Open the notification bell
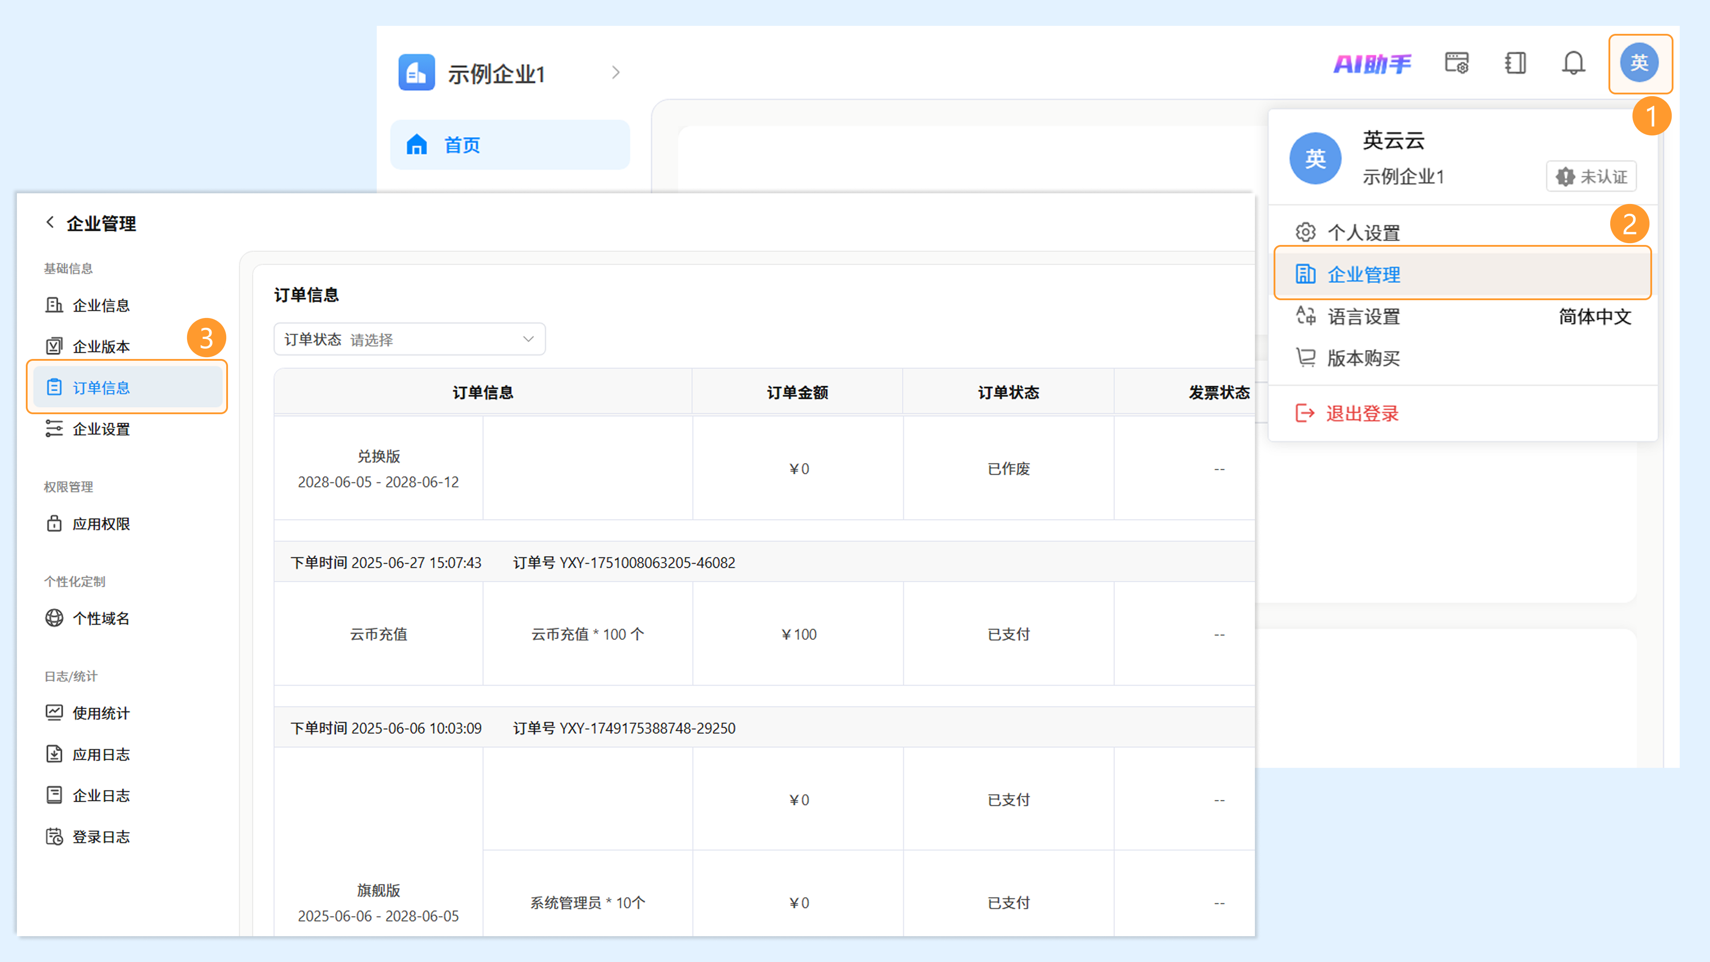1710x962 pixels. tap(1573, 63)
